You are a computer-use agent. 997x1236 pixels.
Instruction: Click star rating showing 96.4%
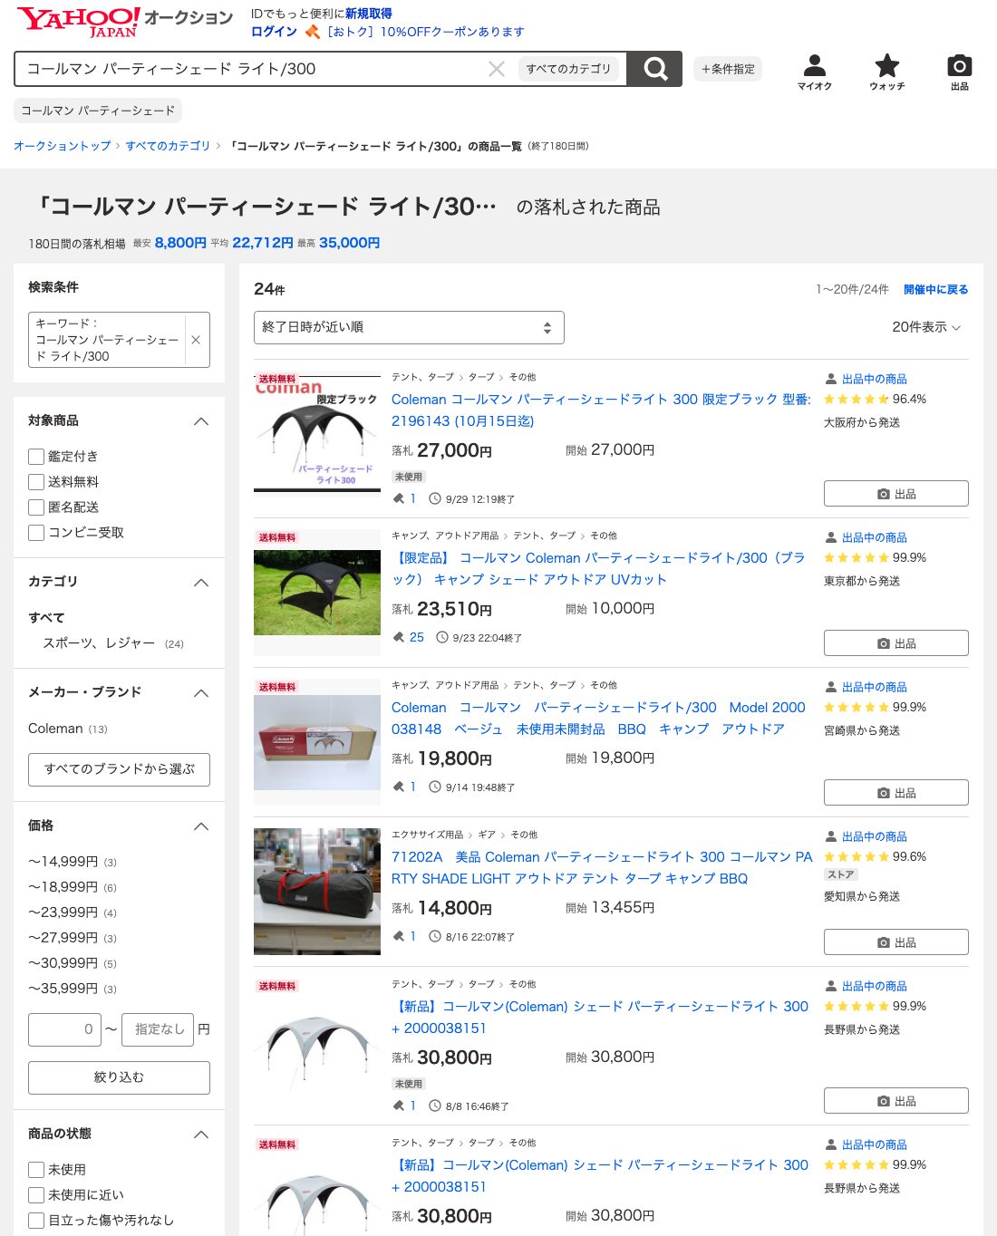(x=856, y=399)
